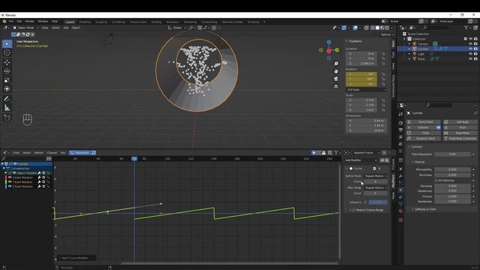Select the Move tool in viewport toolbar
Viewport: 480px width, 270px height.
click(7, 62)
